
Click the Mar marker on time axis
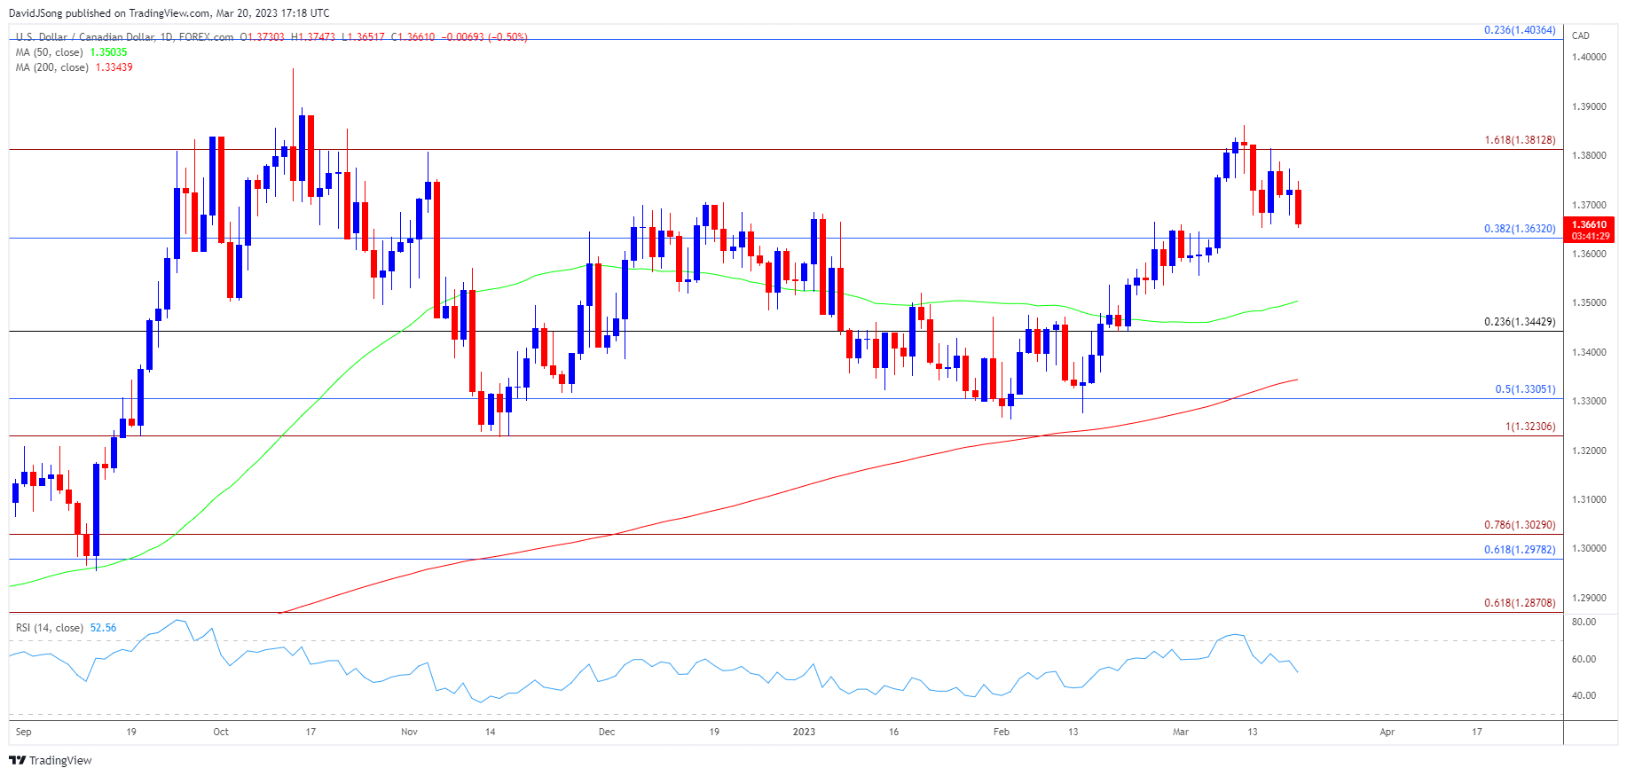[x=1181, y=732]
